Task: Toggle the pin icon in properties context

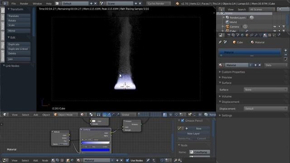Action: click(220, 42)
